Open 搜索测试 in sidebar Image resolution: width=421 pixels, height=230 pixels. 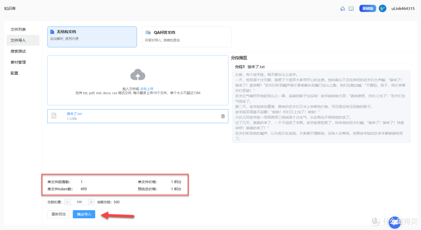[18, 51]
